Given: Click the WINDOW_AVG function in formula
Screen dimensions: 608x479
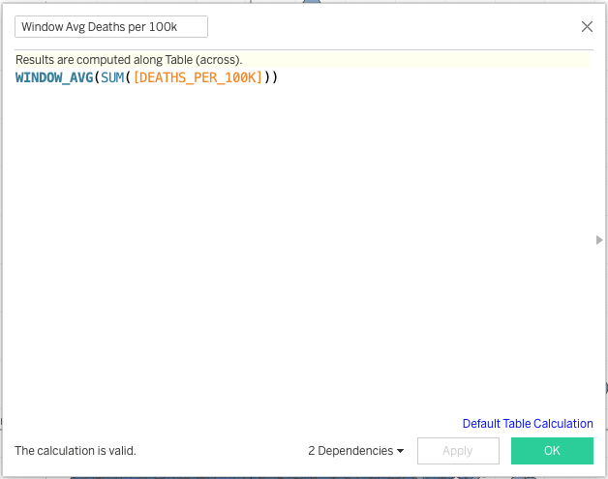Looking at the screenshot, I should coord(53,77).
